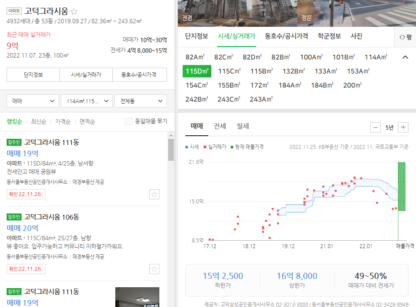The image size is (416, 307).
Task: Star the 111동 19억 listing
Action: click(154, 194)
